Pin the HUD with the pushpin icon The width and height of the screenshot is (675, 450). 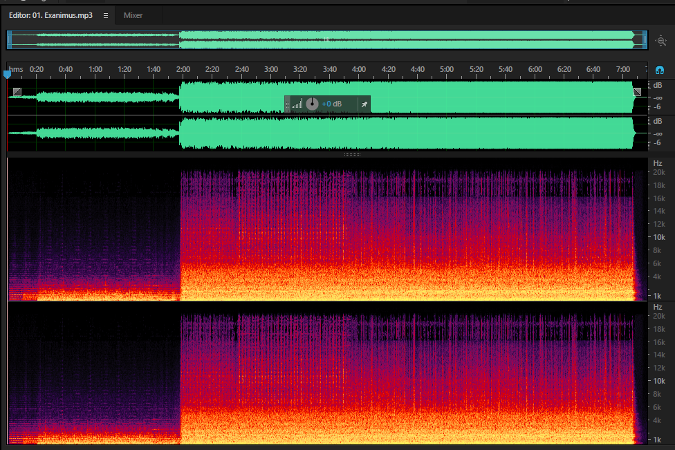[x=364, y=104]
